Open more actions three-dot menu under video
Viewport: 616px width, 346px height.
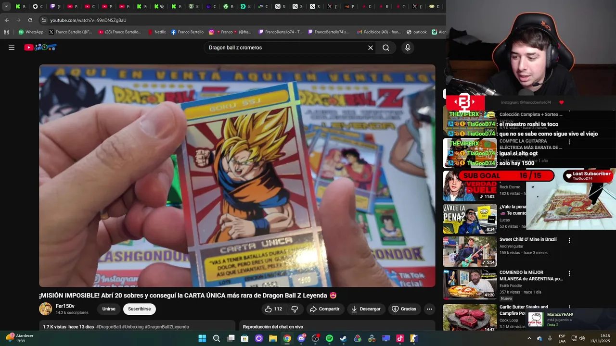tap(429, 309)
